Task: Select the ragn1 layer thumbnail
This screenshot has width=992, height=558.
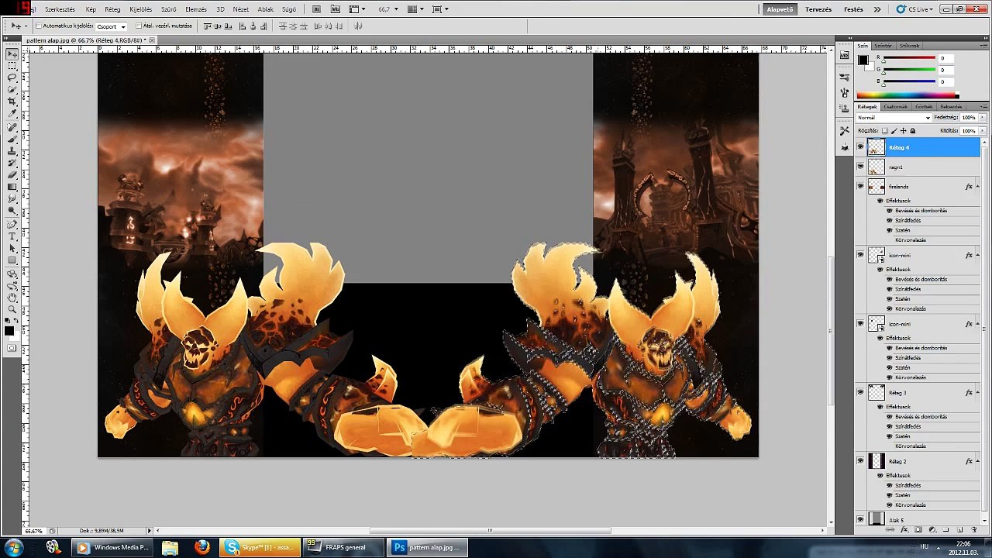Action: tap(877, 167)
